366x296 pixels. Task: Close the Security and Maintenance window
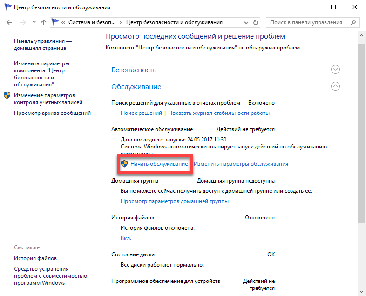pos(354,7)
